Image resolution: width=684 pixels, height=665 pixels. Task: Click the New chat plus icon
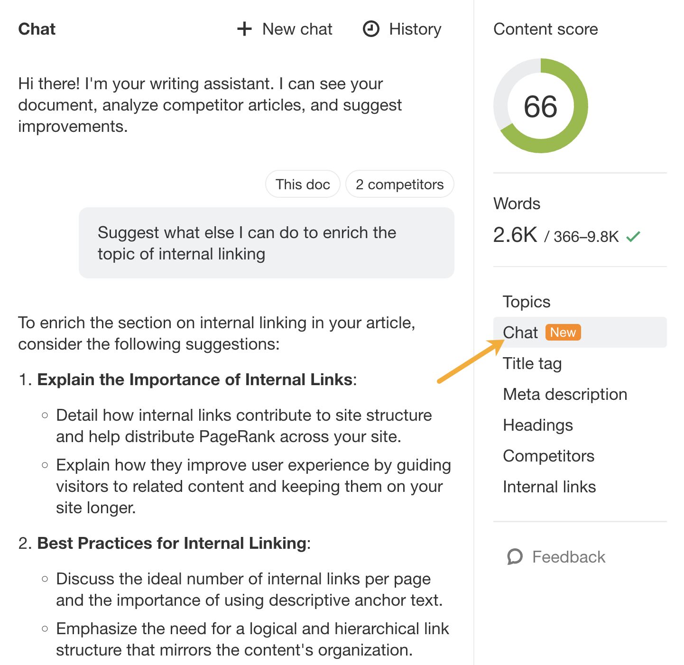244,29
